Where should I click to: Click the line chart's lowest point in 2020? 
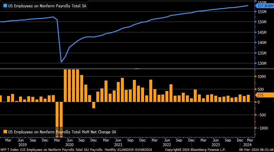(x=61, y=62)
